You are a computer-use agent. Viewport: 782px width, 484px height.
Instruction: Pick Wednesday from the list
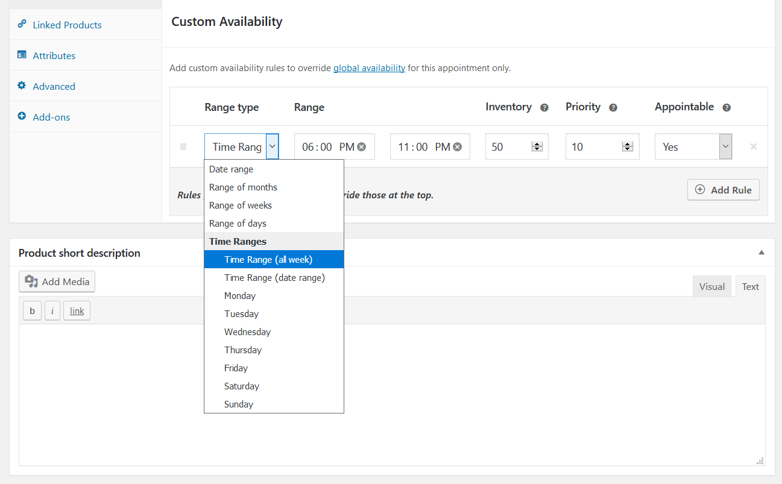[274, 332]
